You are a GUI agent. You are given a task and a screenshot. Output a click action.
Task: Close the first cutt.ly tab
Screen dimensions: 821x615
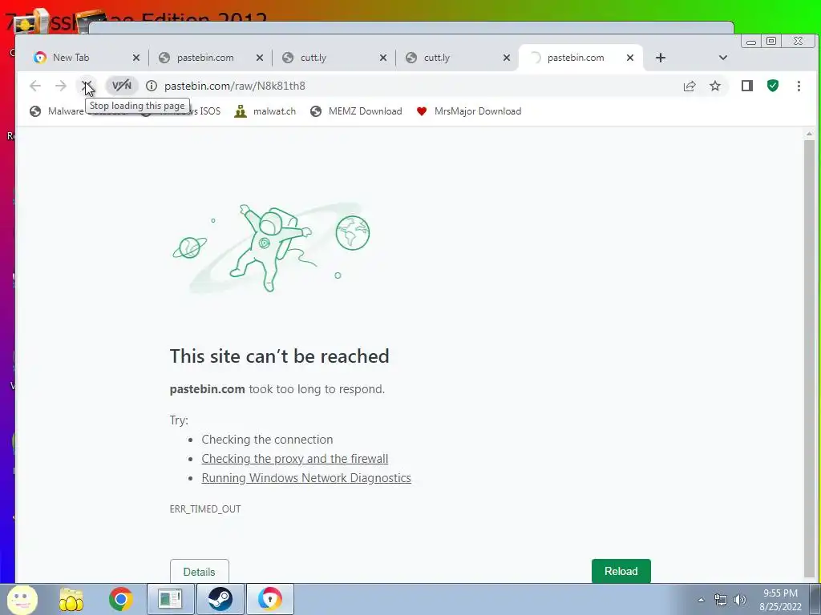[383, 58]
